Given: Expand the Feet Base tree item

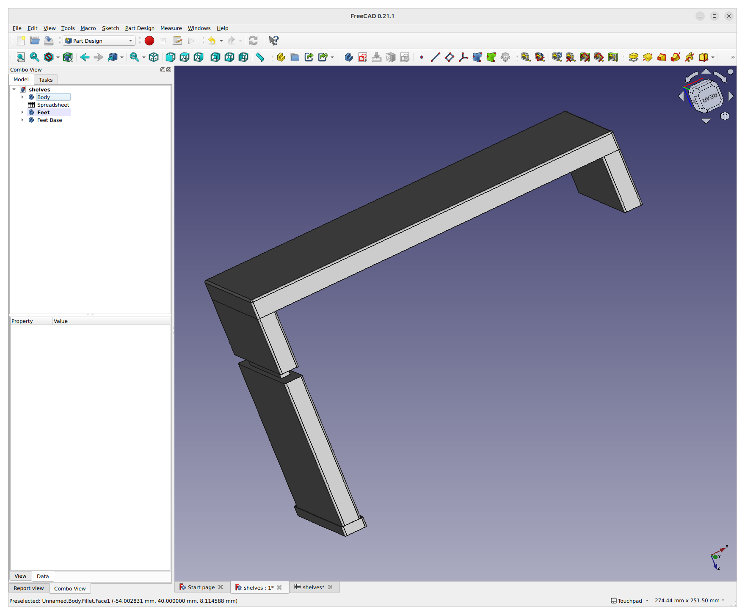Looking at the screenshot, I should 22,120.
